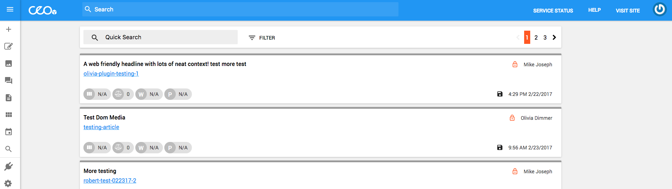Go to next page with chevron arrow
The width and height of the screenshot is (672, 189).
554,37
